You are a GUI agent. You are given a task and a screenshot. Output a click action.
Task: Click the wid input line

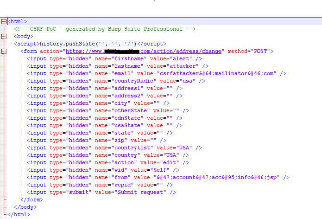[103, 170]
